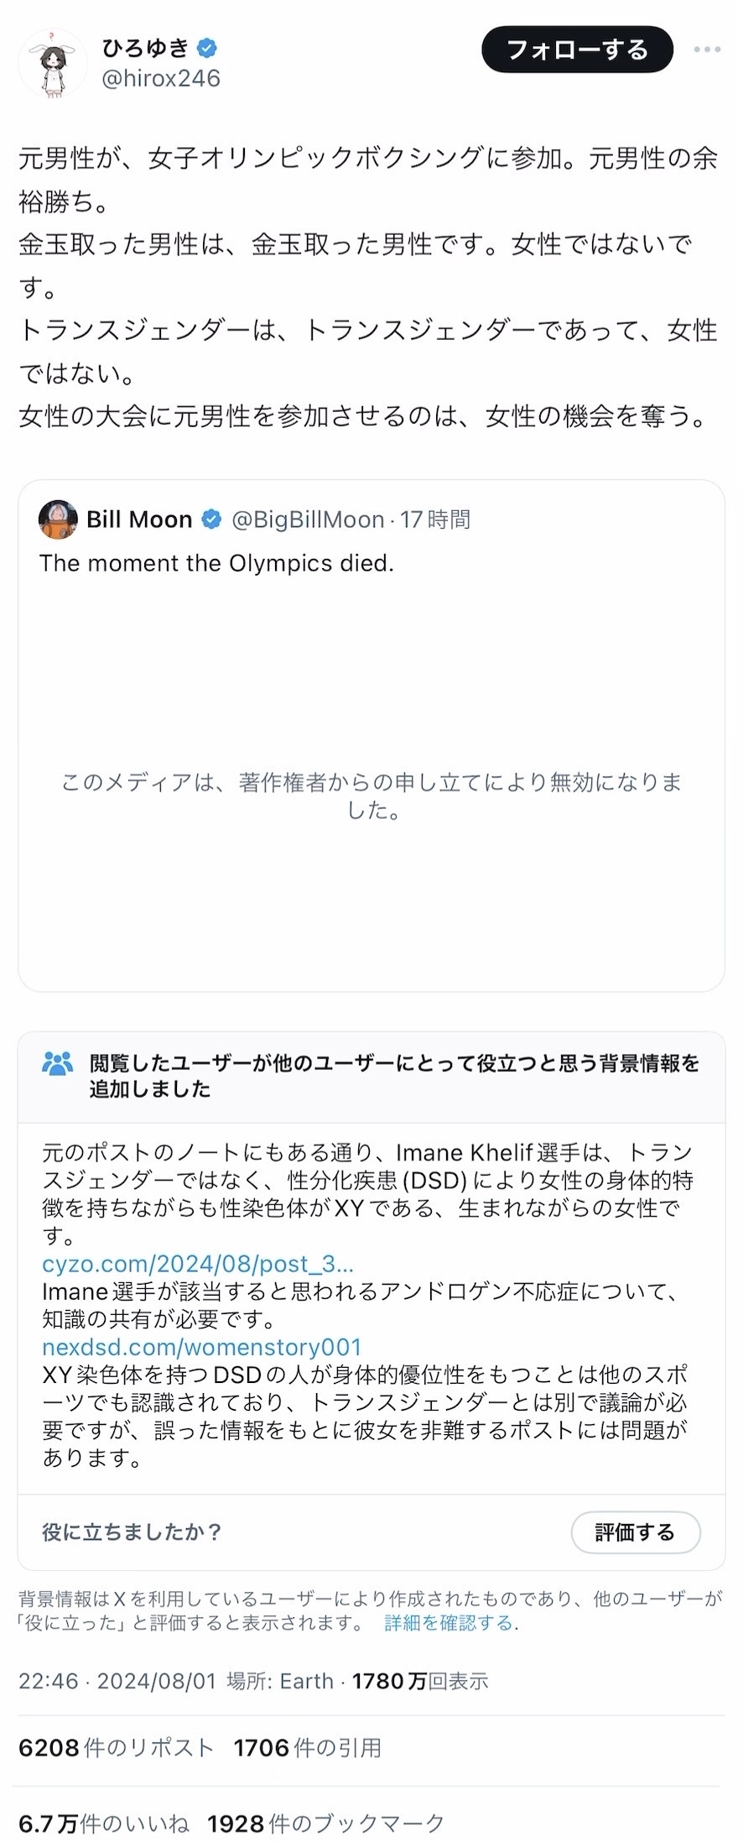Viewport: 743px width, 1842px height.
Task: Tap the フォローする follow button
Action: 577,50
